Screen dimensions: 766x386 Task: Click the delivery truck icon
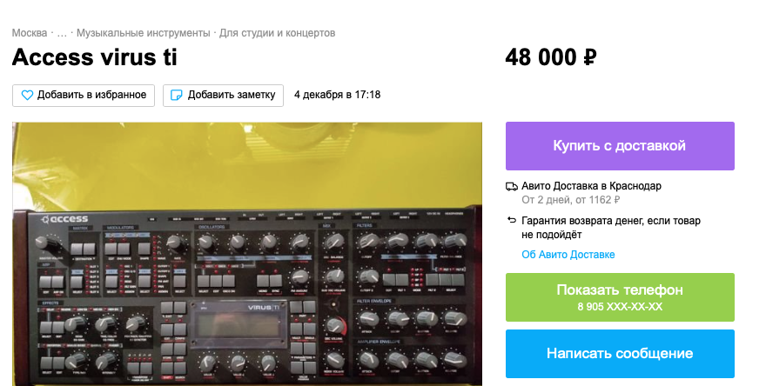coord(512,186)
